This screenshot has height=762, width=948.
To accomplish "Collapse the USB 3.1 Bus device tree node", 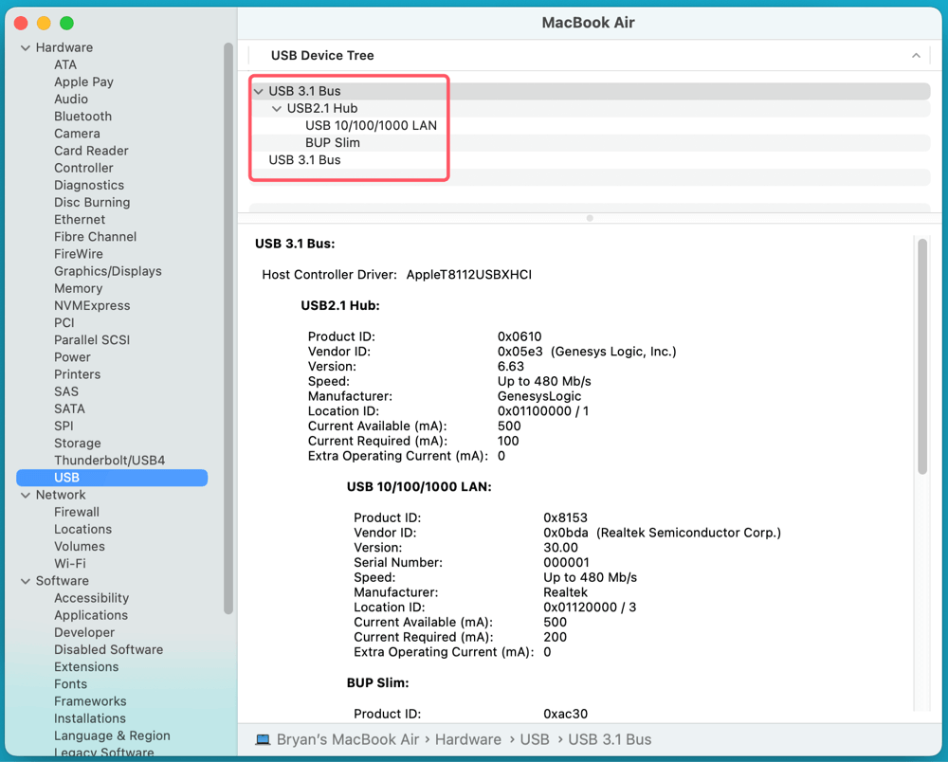I will tap(257, 92).
